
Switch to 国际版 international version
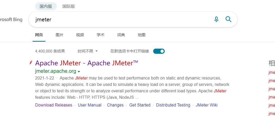coord(69,6)
